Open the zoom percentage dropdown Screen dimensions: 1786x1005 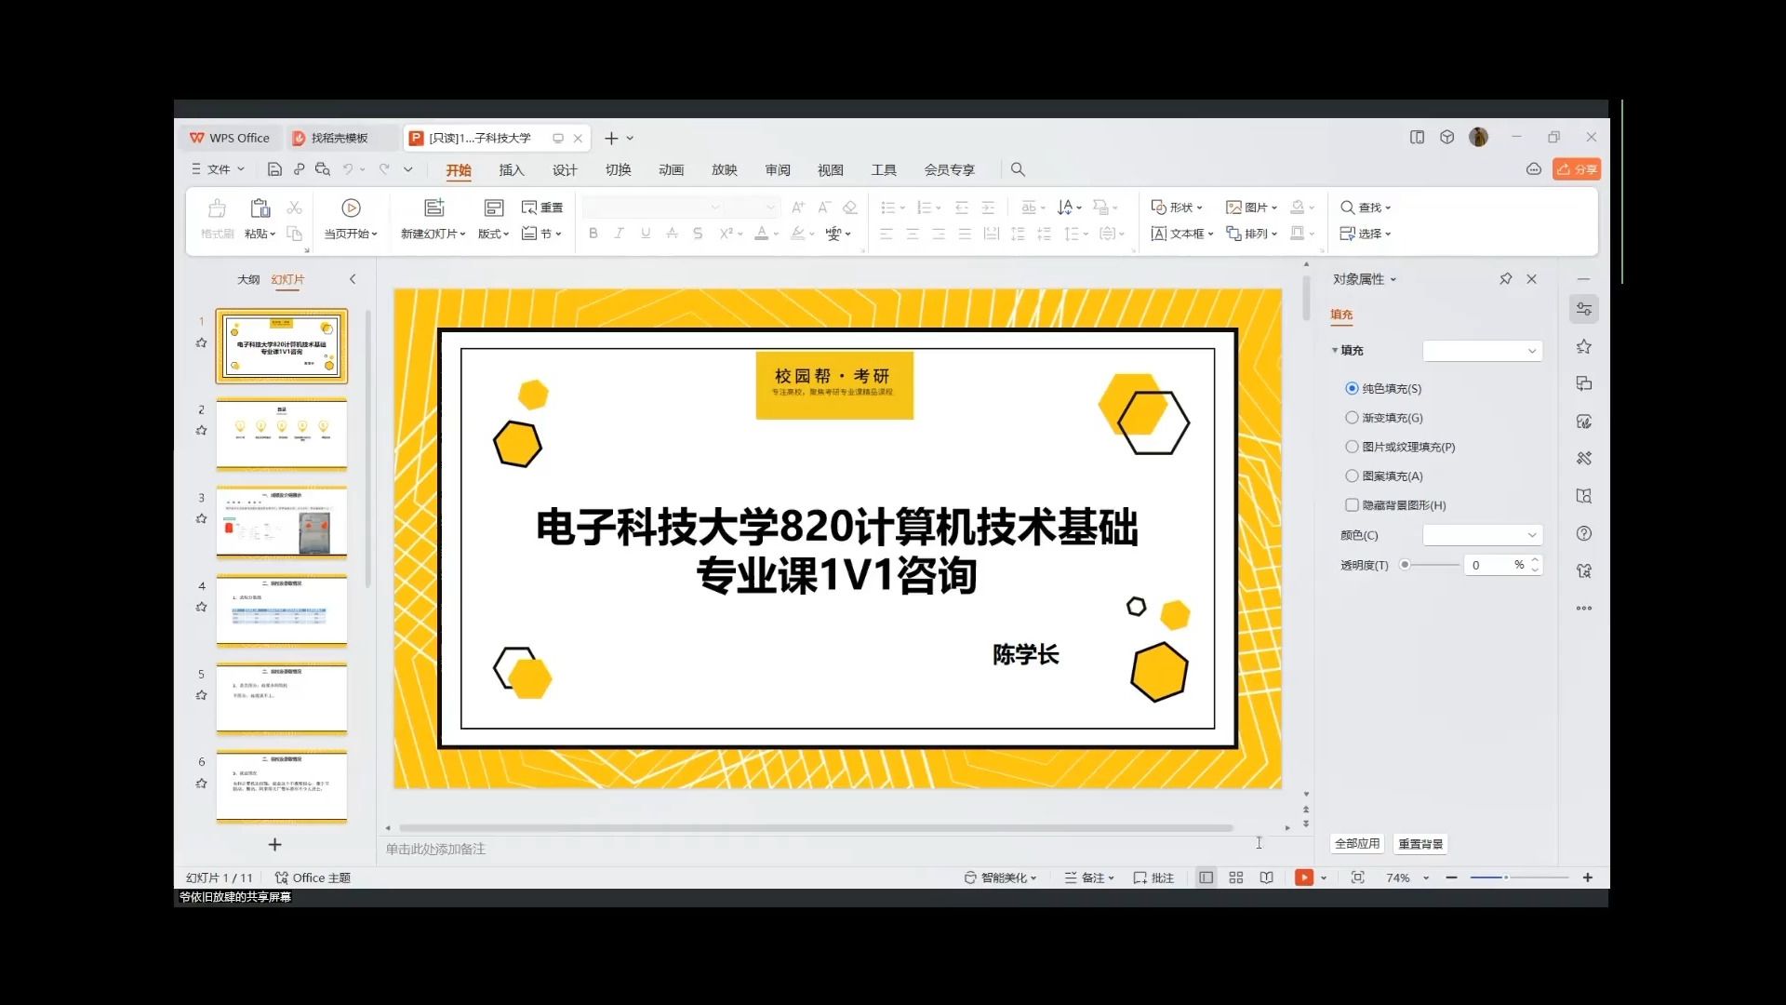coord(1406,877)
